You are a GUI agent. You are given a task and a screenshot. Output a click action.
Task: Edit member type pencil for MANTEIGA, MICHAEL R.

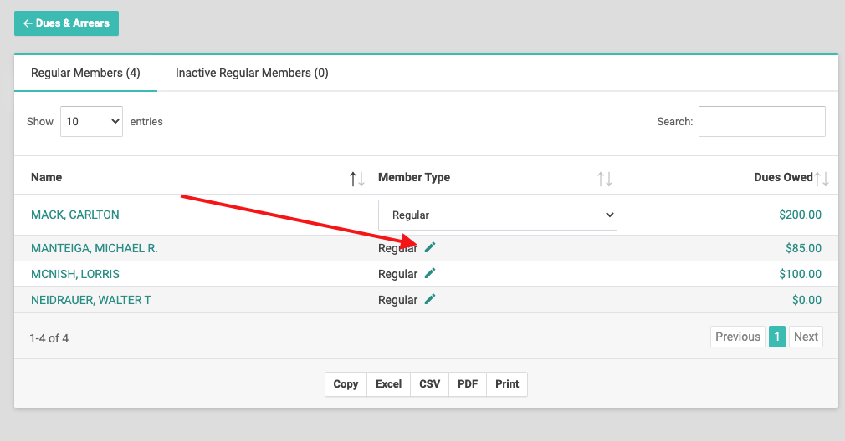[x=430, y=247]
